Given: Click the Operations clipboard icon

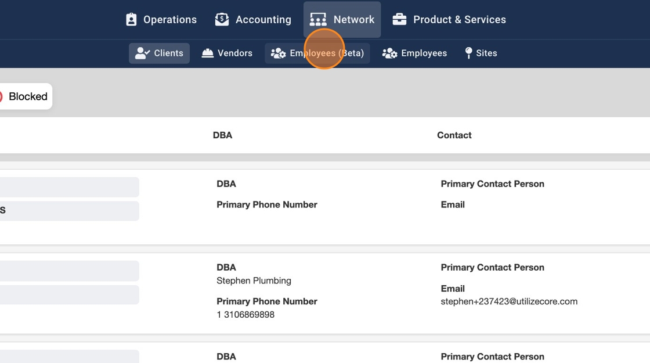Looking at the screenshot, I should point(131,20).
